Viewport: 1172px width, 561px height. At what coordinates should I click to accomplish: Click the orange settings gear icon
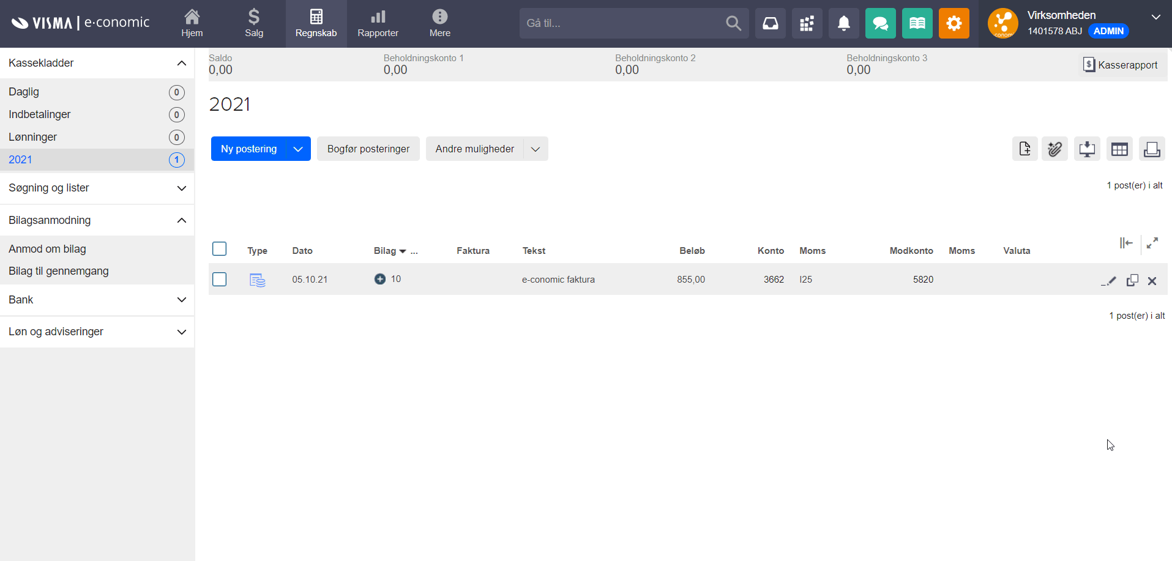[x=954, y=23]
